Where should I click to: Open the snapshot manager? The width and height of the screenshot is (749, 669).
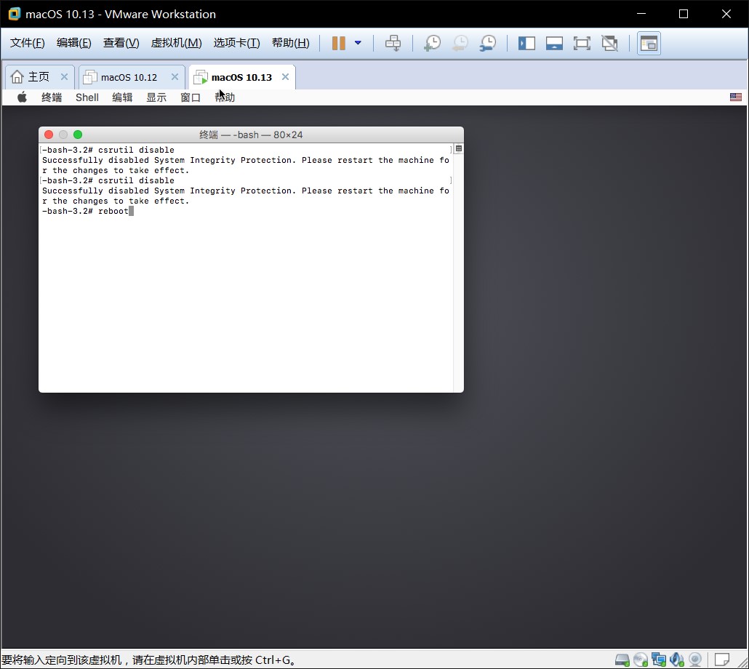click(x=488, y=43)
